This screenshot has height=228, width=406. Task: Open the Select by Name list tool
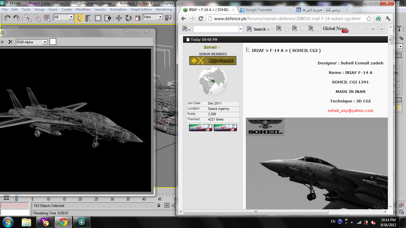coord(88,18)
